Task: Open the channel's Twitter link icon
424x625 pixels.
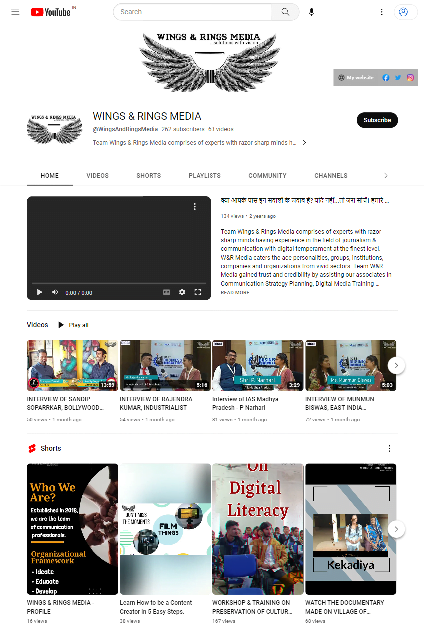Action: (398, 78)
